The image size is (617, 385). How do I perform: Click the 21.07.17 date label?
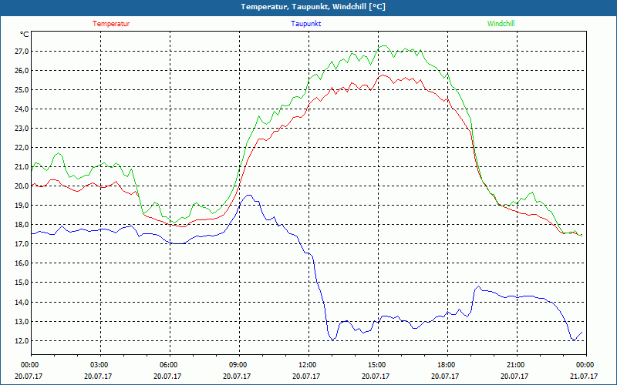tap(584, 376)
